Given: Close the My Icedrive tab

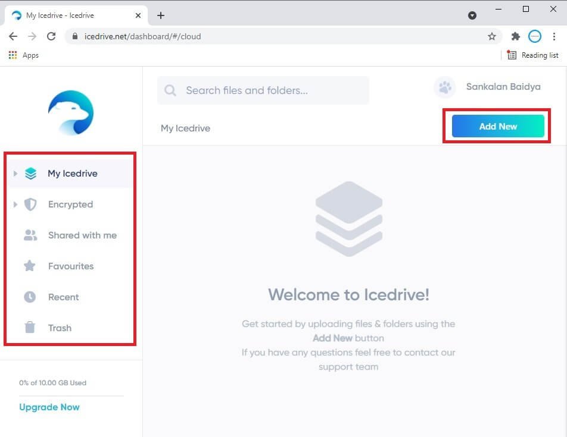Looking at the screenshot, I should click(x=138, y=15).
